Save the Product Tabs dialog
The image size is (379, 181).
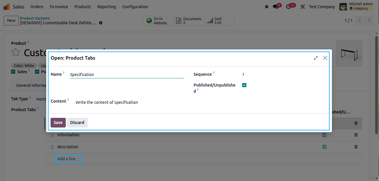click(58, 123)
